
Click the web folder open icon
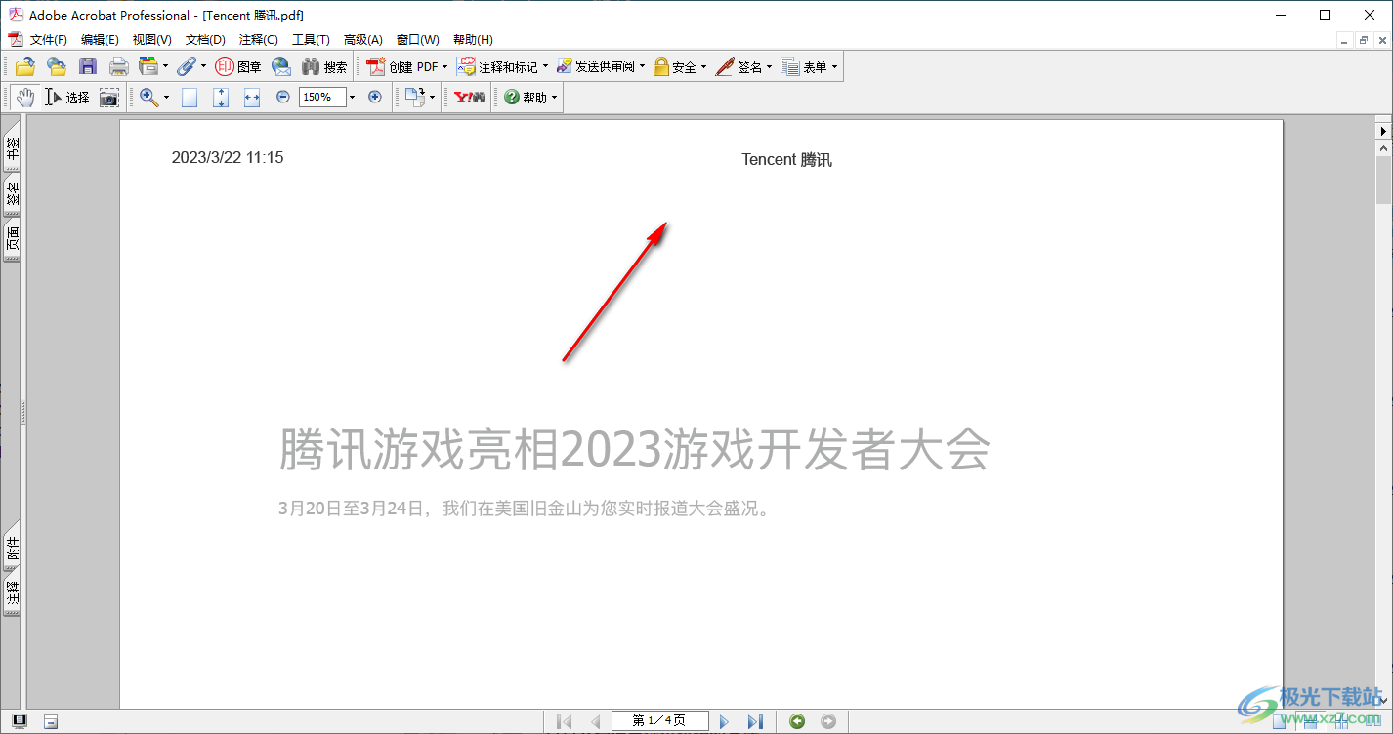pyautogui.click(x=57, y=66)
